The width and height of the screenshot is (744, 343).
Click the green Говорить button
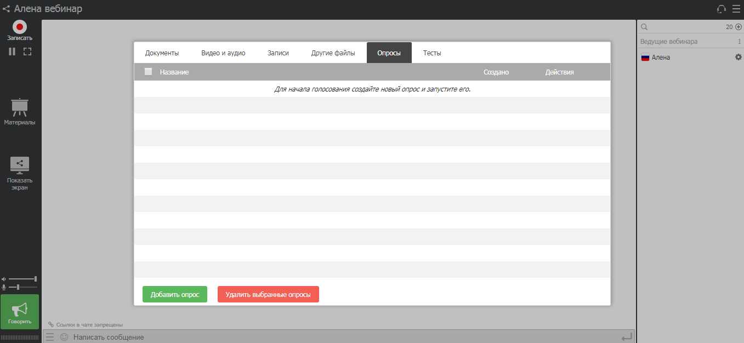click(x=20, y=312)
